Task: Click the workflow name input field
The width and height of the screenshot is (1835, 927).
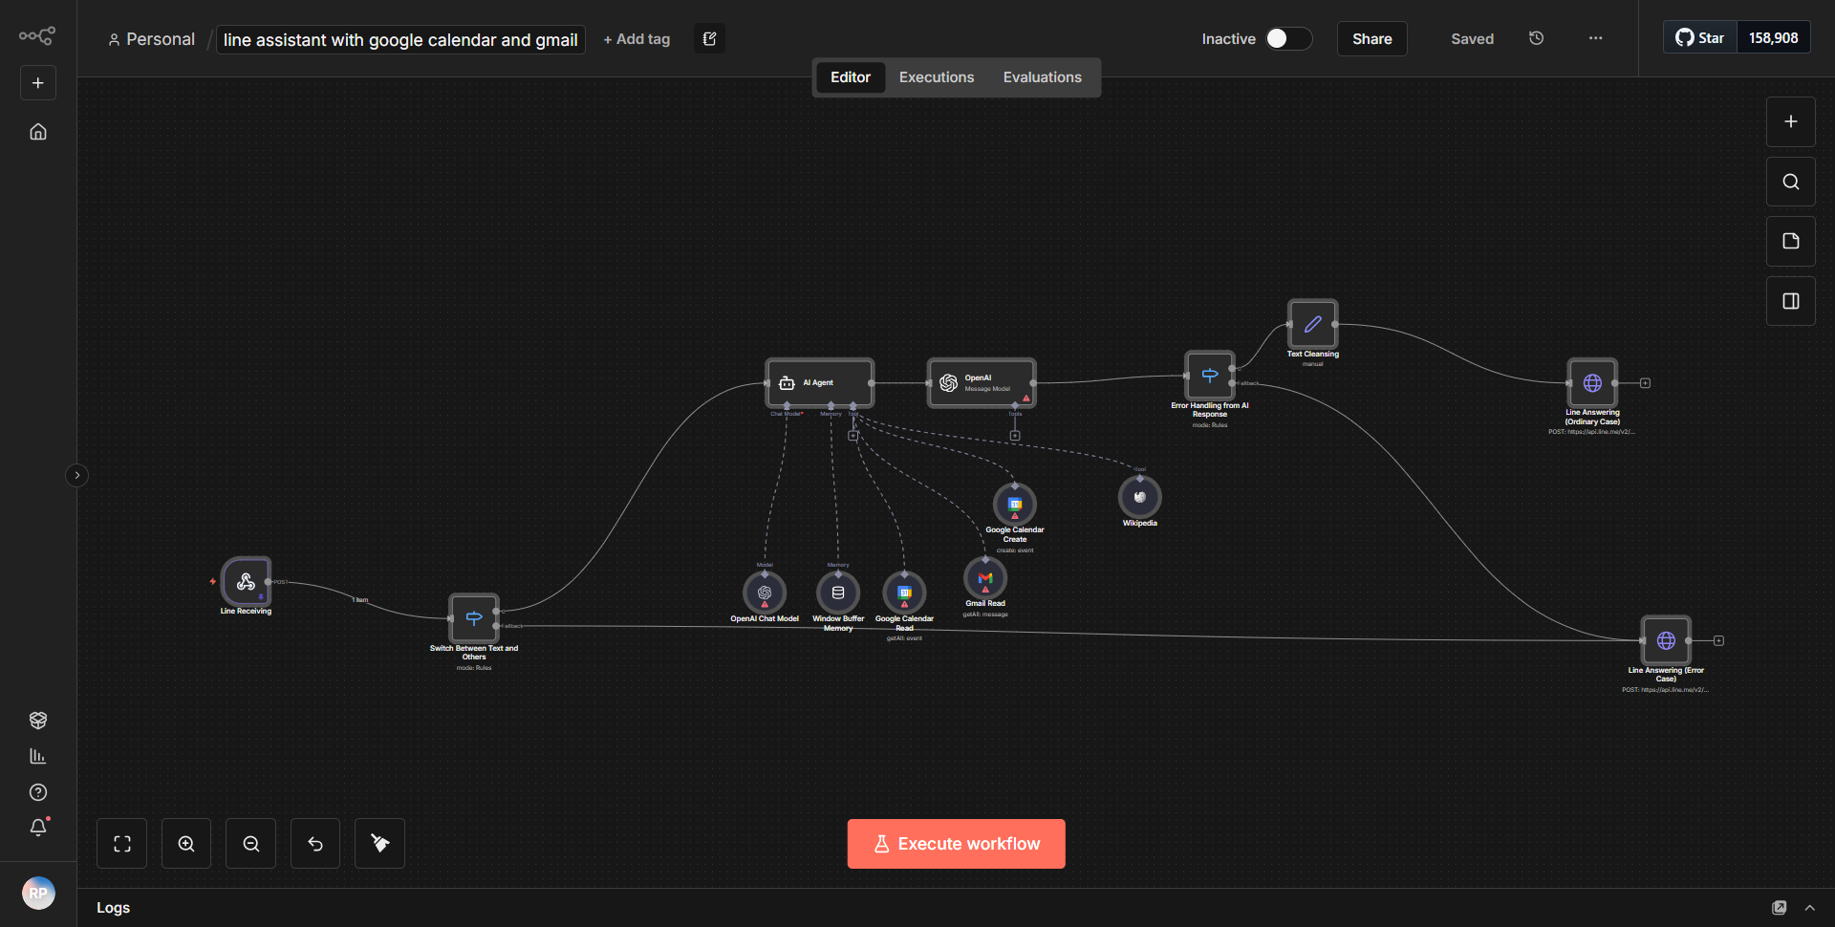Action: tap(399, 39)
